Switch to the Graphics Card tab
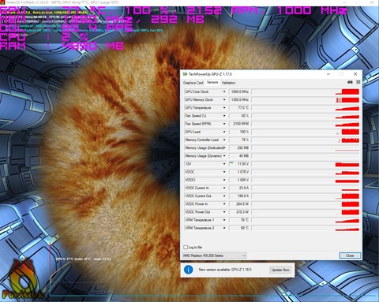This screenshot has height=302, width=379. click(193, 83)
